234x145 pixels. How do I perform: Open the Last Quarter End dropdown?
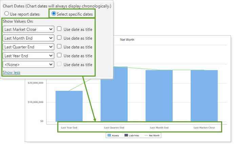[x=28, y=47]
